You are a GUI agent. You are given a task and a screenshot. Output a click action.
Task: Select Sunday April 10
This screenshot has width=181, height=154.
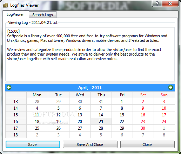[x=164, y=108]
